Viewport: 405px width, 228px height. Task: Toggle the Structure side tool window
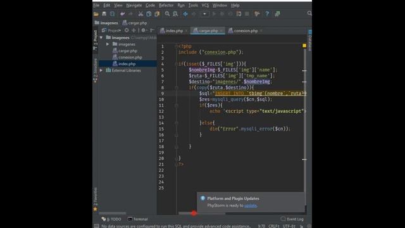[96, 70]
